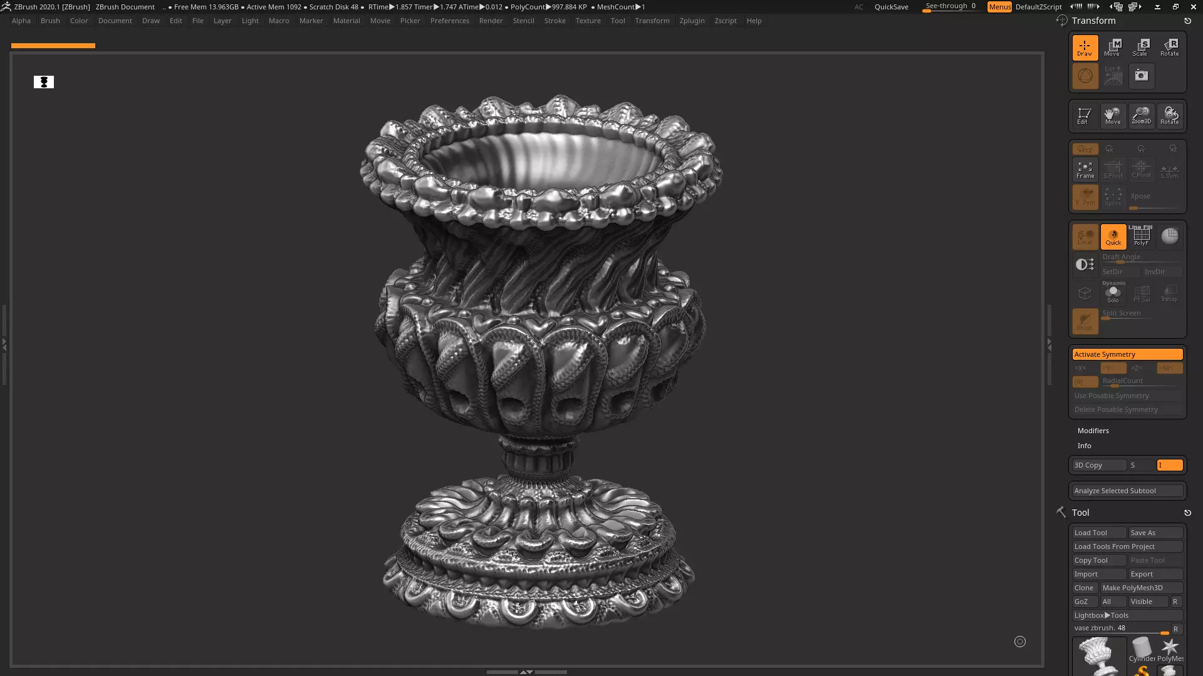Collapse Tool palette with circular arrow
The image size is (1203, 676).
1187,513
